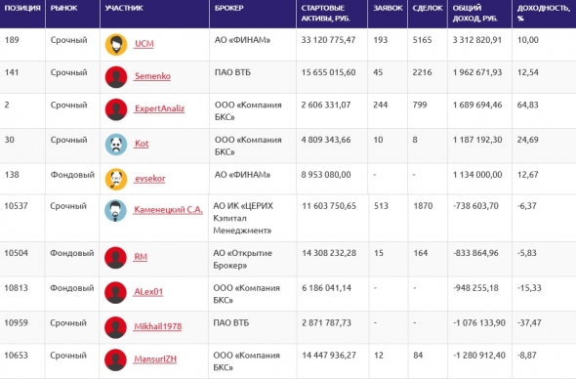This screenshot has height=379, width=576.
Task: Click evsekor's yellow pipe-smoker avatar
Action: click(x=116, y=179)
